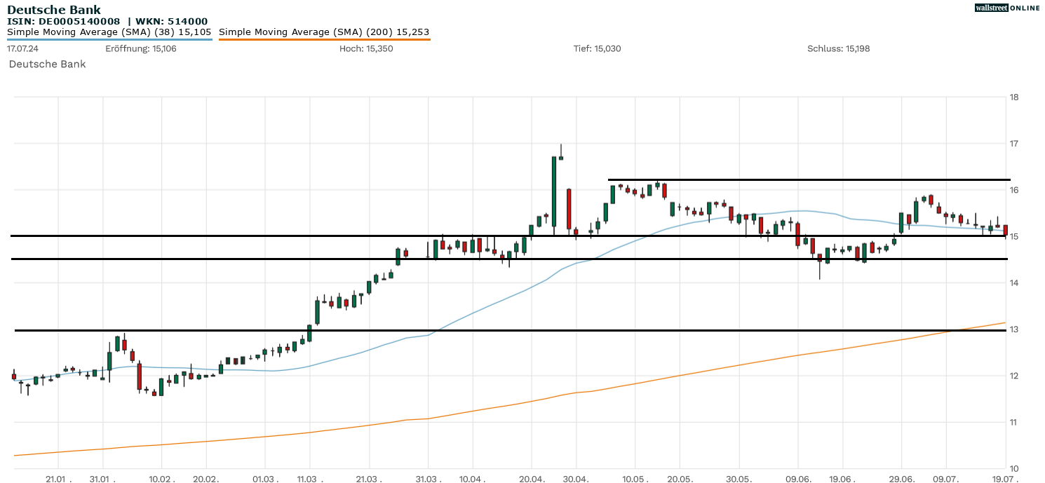Click the 18 label on the price axis

coord(1013,97)
